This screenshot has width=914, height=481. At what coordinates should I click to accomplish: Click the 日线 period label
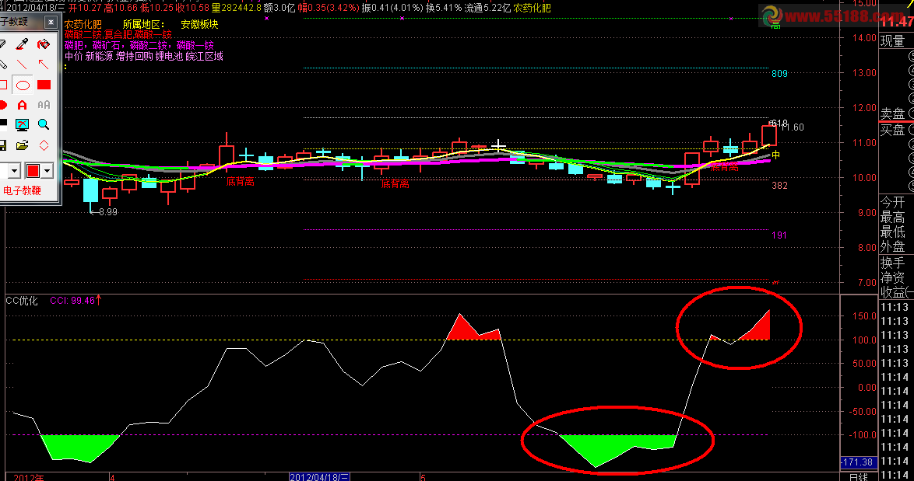(858, 477)
